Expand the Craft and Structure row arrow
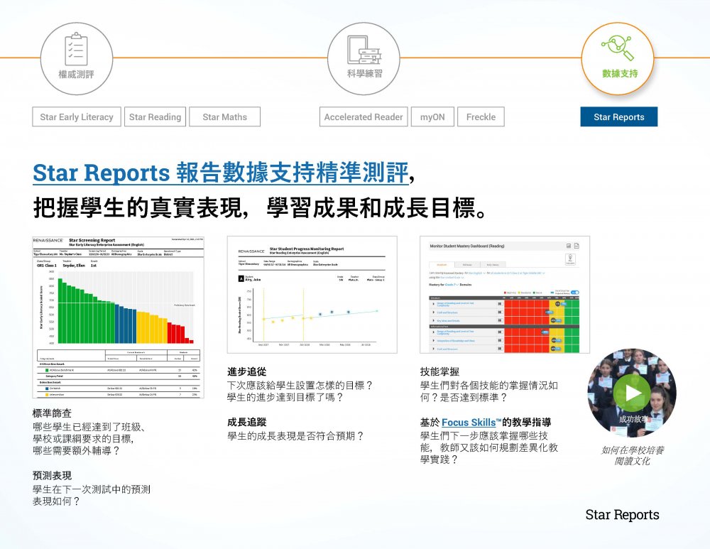 tap(433, 312)
